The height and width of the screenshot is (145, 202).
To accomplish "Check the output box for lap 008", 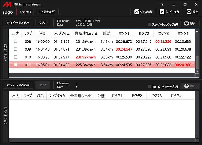I will pos(15,41).
